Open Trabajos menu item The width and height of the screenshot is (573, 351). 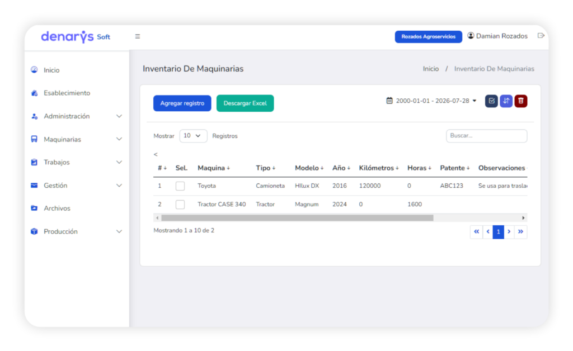coord(57,162)
